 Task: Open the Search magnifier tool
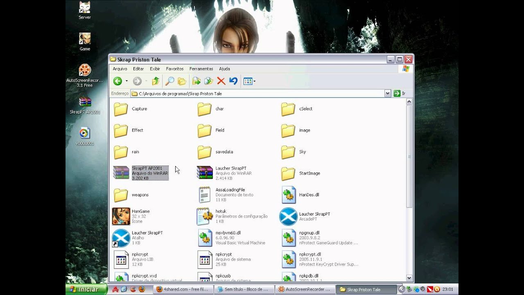pyautogui.click(x=169, y=81)
